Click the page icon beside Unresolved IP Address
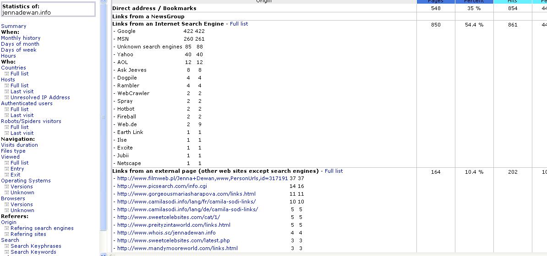Image resolution: width=547 pixels, height=256 pixels. 7,97
